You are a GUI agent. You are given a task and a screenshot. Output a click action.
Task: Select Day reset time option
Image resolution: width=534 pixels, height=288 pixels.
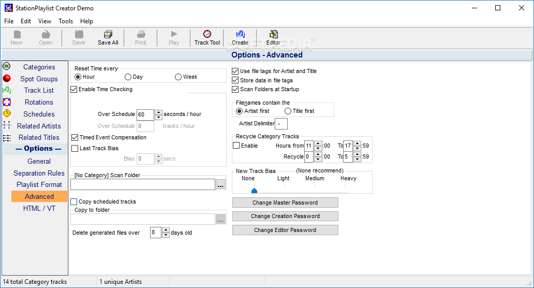click(x=128, y=77)
